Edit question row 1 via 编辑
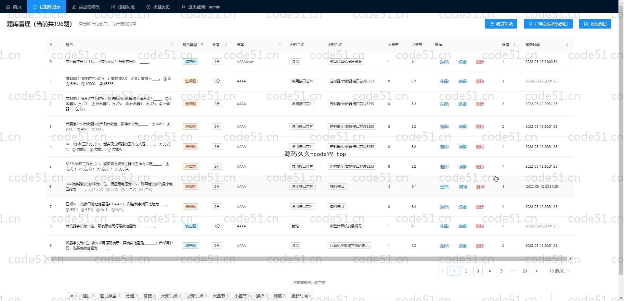 point(462,81)
